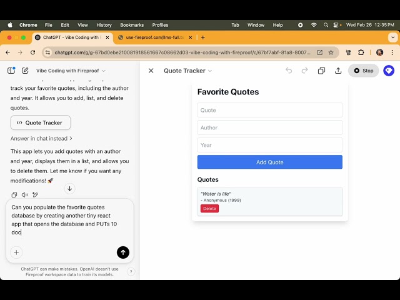Screen dimensions: 400x300
Task: Send the message with arrow button
Action: [123, 252]
